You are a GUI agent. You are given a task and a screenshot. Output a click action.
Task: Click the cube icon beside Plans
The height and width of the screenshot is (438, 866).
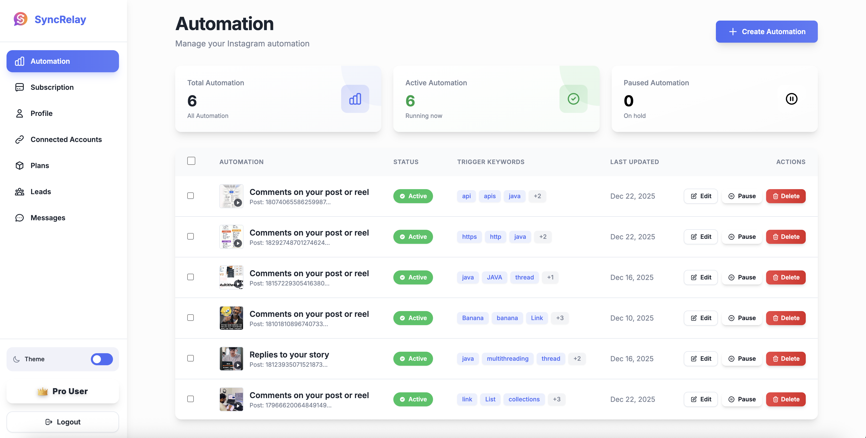[20, 166]
